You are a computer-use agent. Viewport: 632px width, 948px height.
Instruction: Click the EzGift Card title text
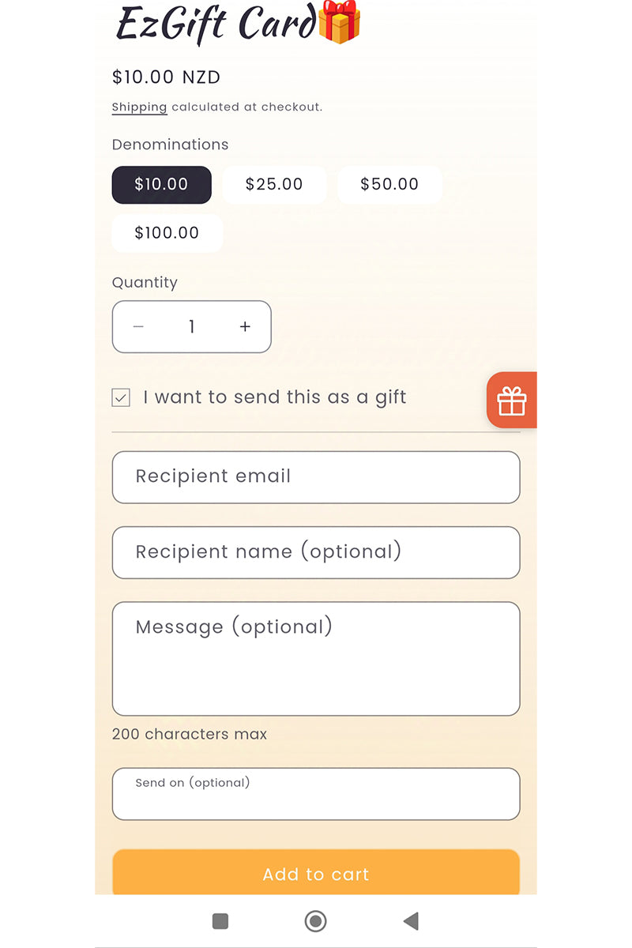pyautogui.click(x=216, y=23)
